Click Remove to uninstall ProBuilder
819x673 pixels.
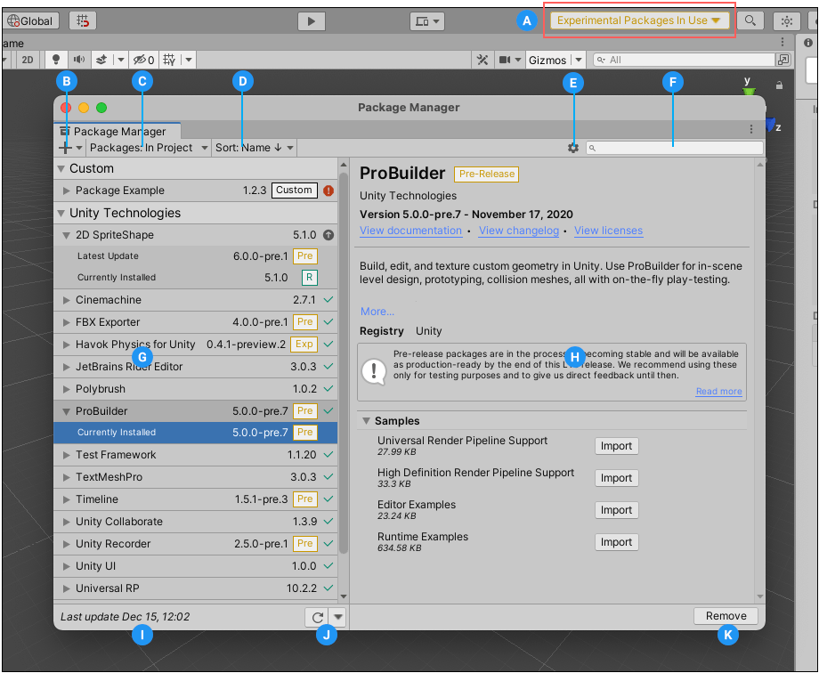(726, 616)
